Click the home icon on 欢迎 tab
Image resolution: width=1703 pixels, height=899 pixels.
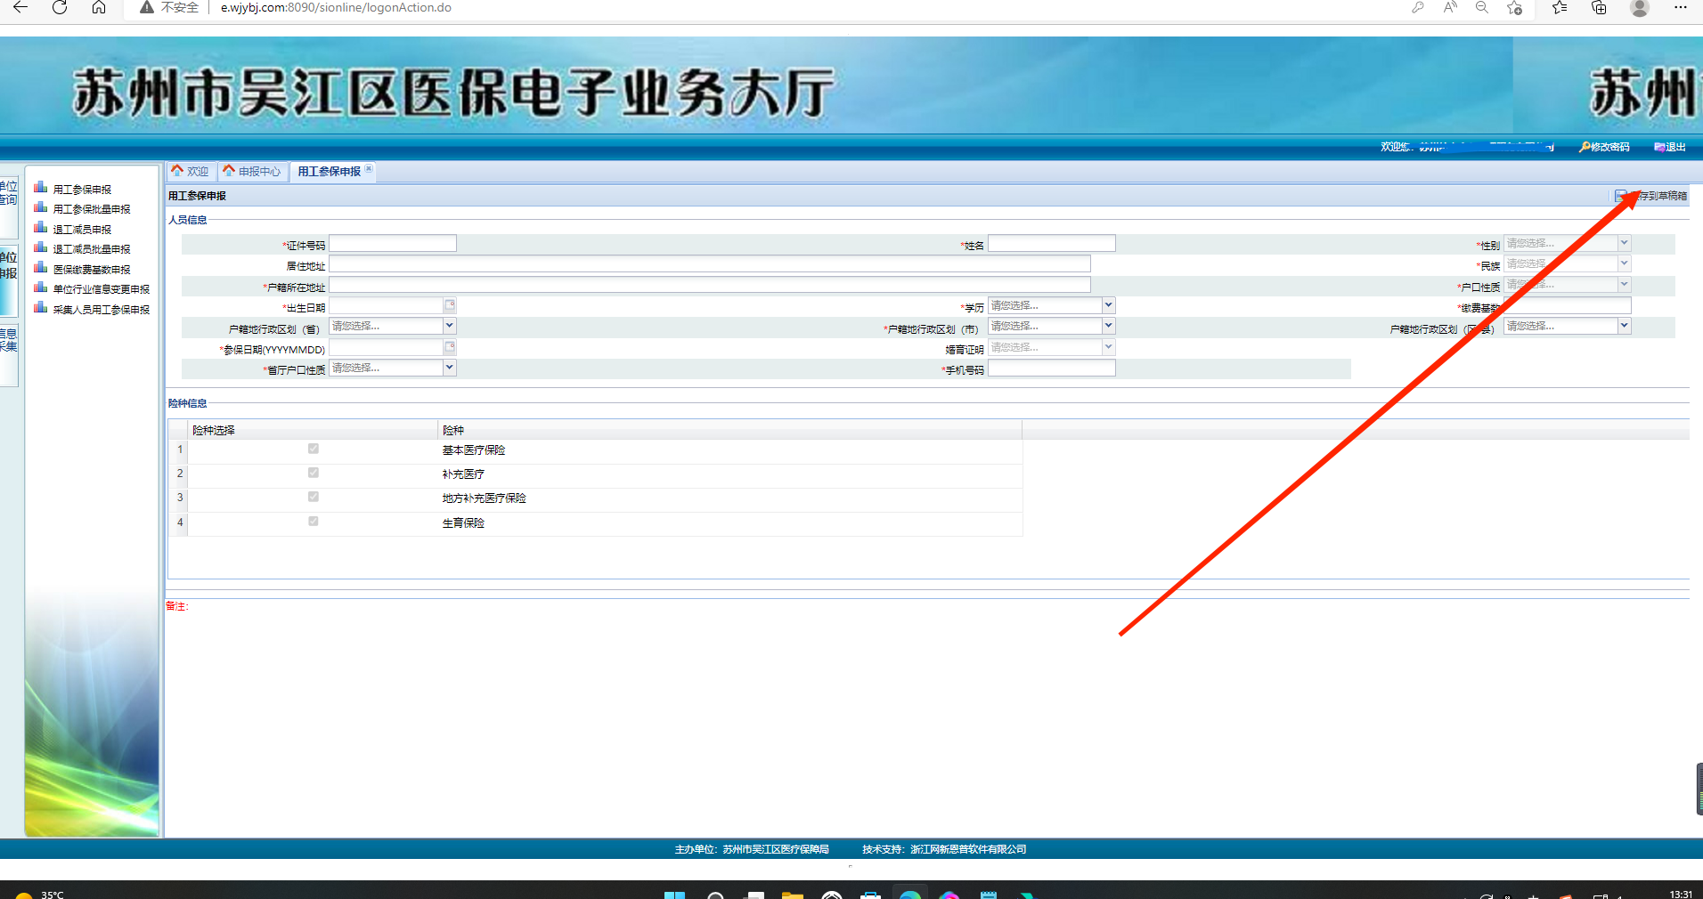tap(177, 170)
